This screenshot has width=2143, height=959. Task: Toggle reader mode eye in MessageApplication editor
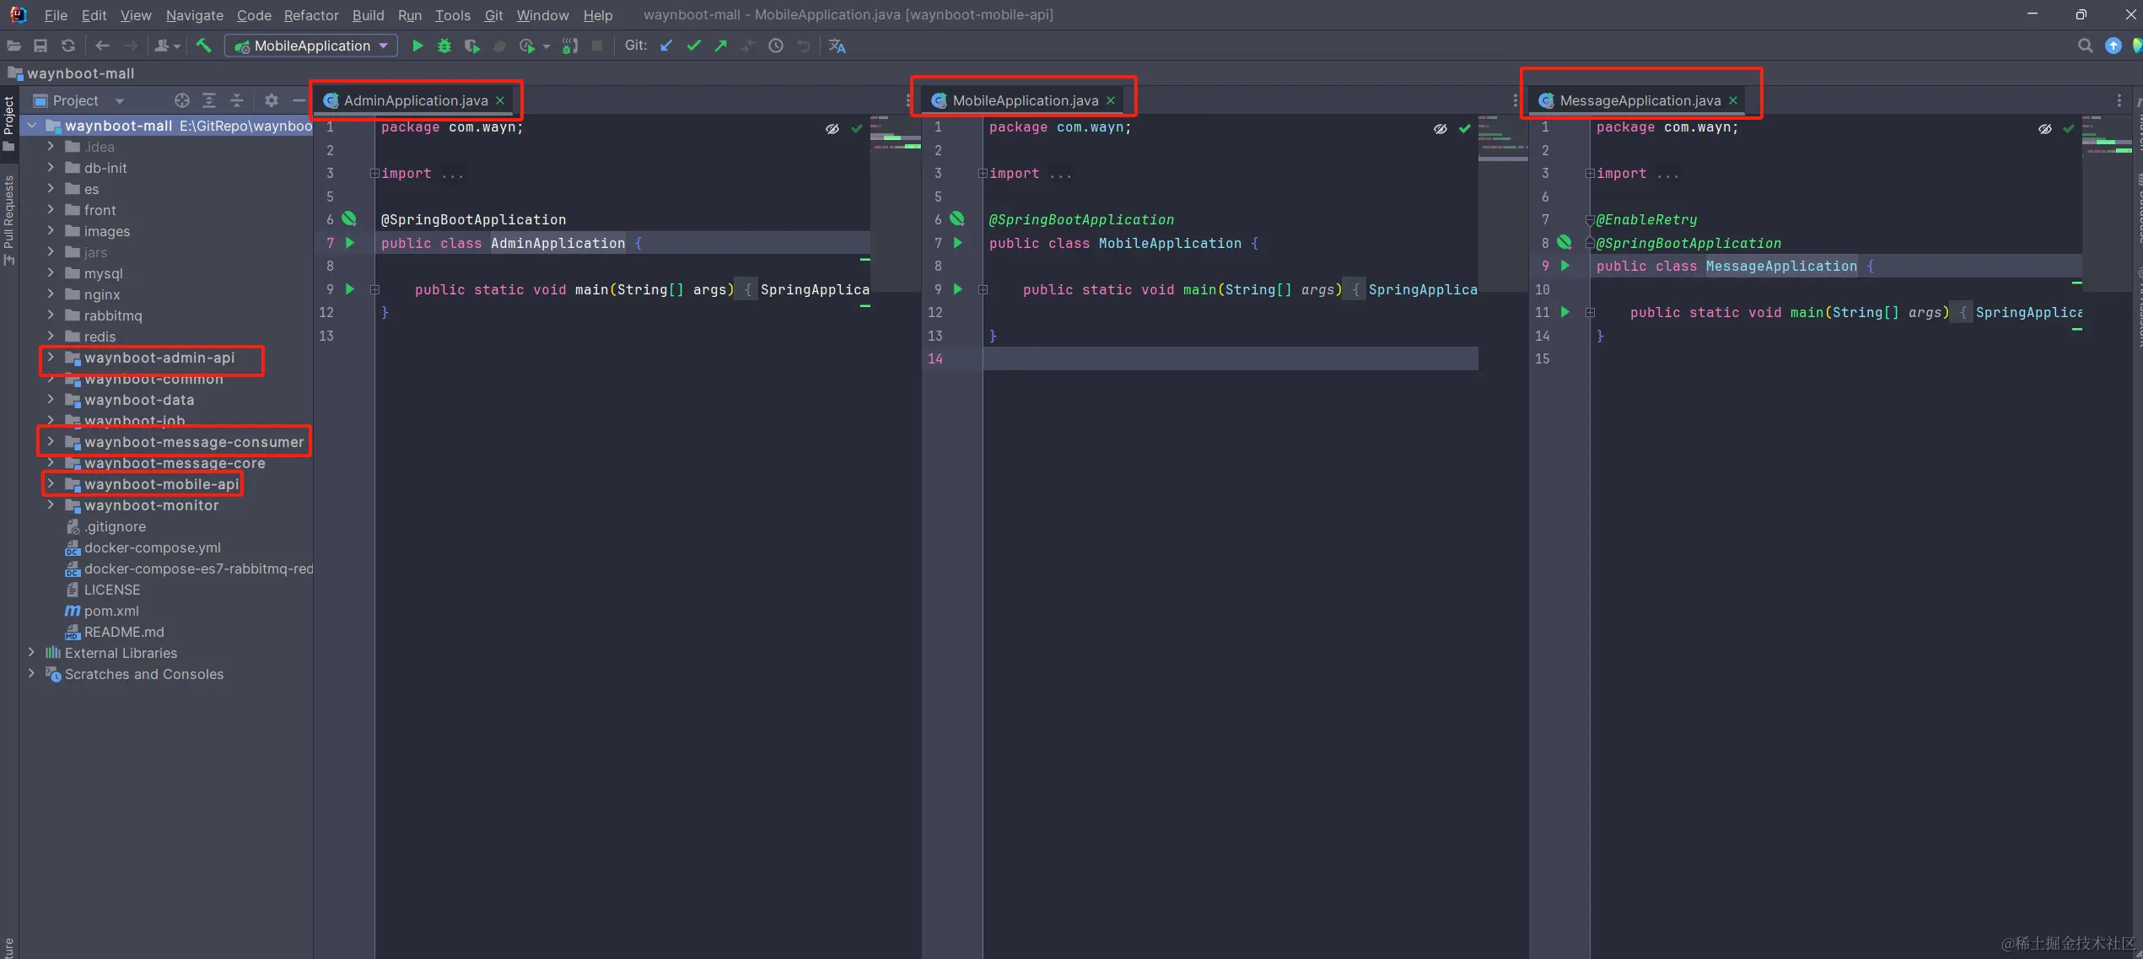pos(2045,128)
